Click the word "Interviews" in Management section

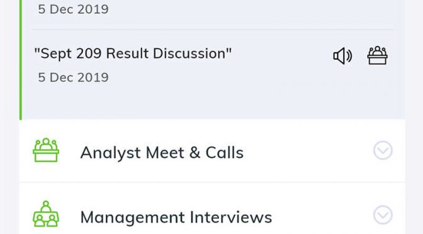[x=231, y=217]
